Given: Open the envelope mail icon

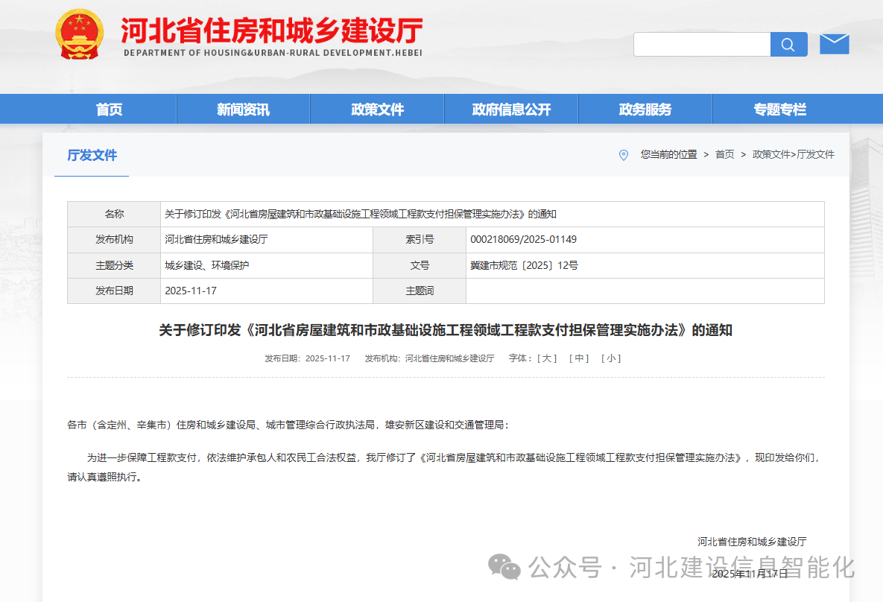Looking at the screenshot, I should pyautogui.click(x=834, y=43).
